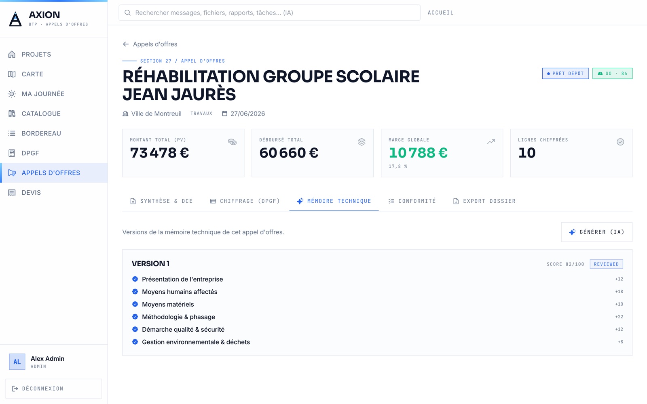
Task: Click the DPGF calculator icon
Action: click(12, 153)
